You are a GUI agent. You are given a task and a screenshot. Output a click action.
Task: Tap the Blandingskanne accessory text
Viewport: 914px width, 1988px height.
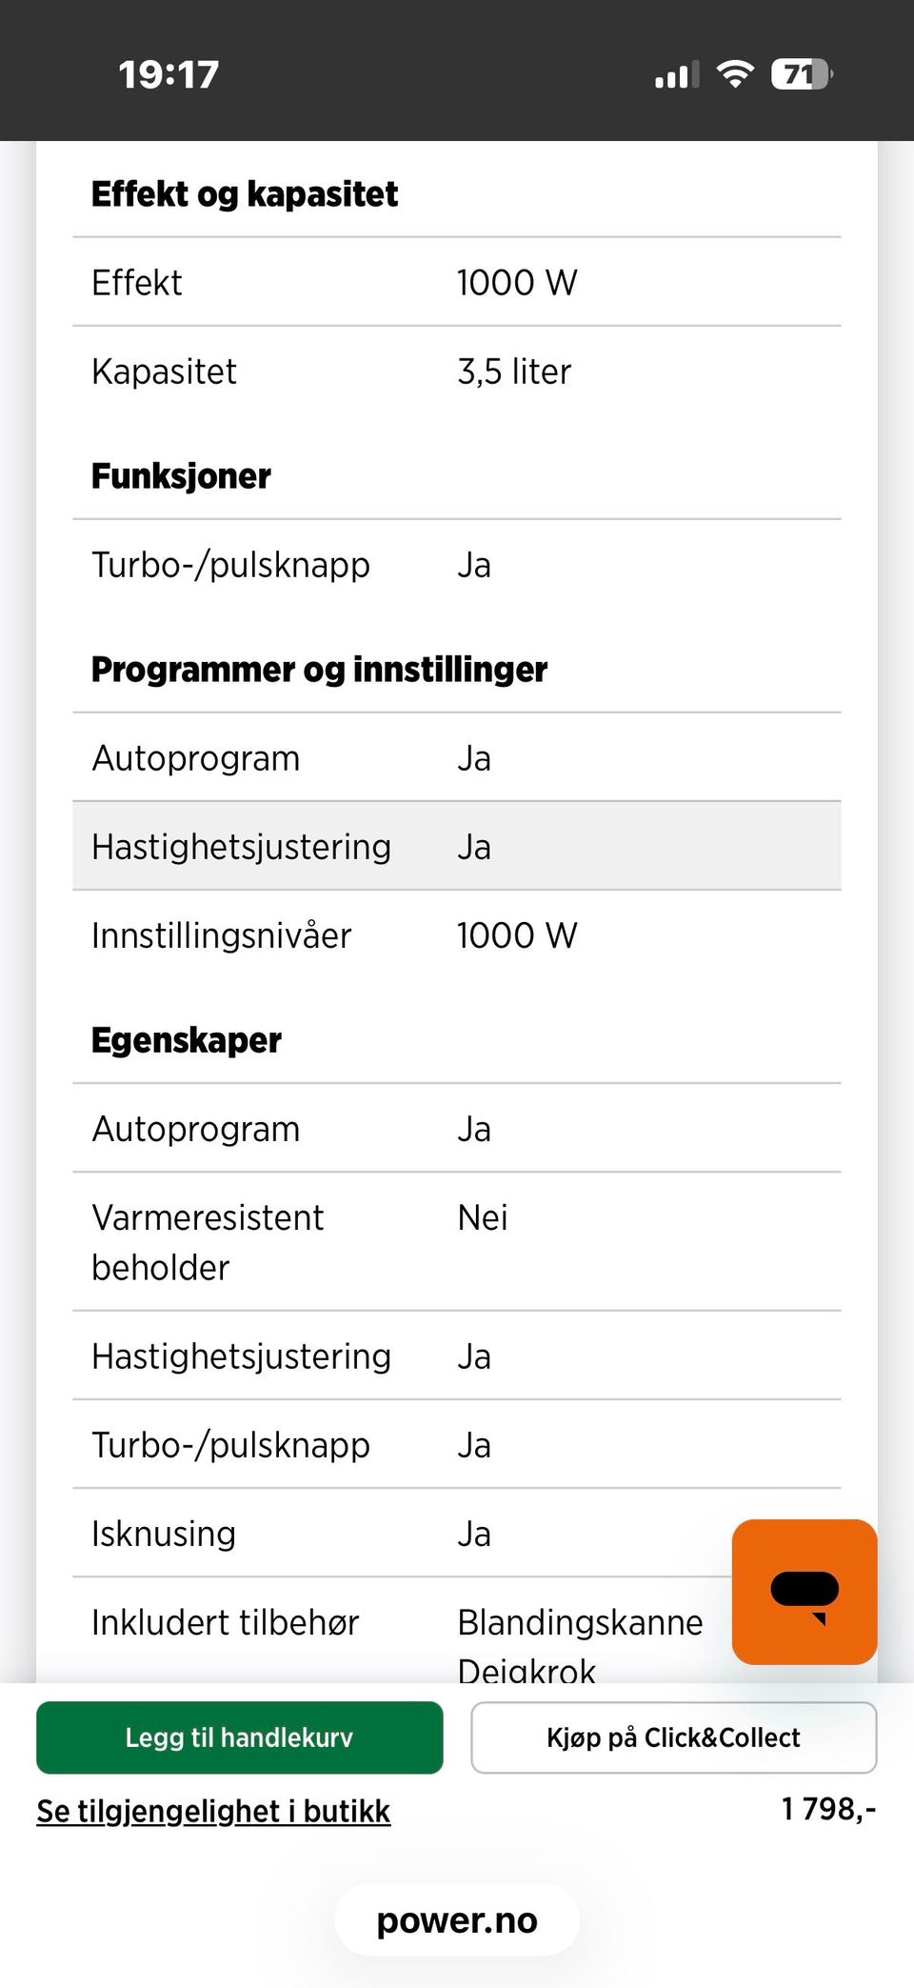coord(580,1622)
